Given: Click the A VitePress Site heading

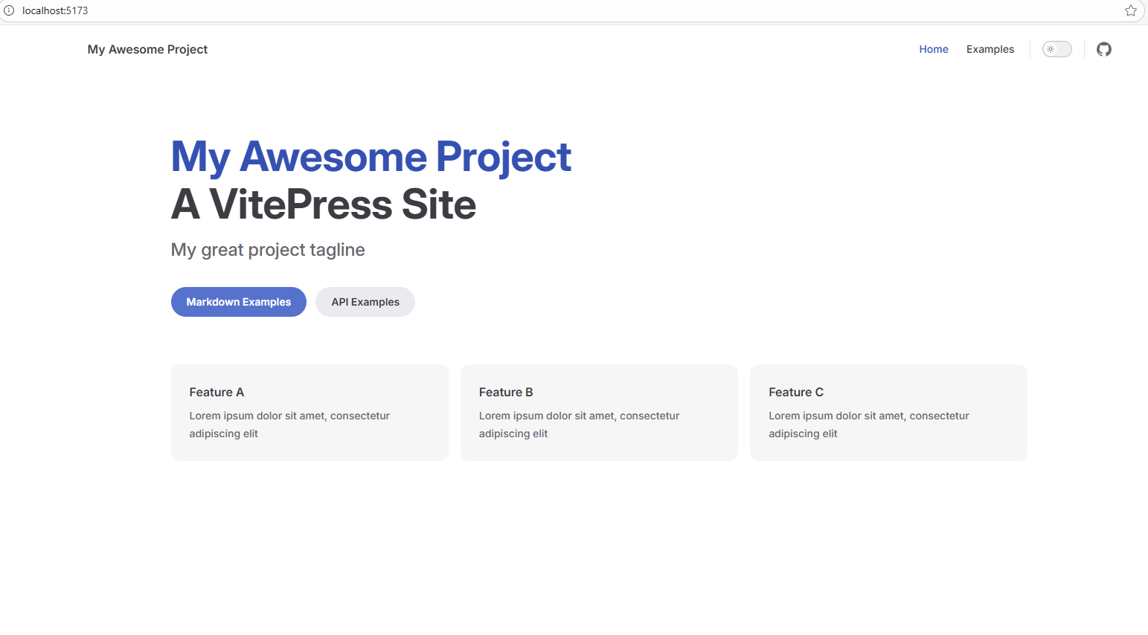Looking at the screenshot, I should (x=324, y=204).
